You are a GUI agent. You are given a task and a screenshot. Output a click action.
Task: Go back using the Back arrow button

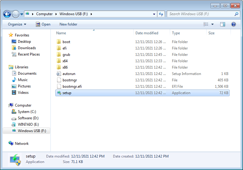pyautogui.click(x=7, y=14)
